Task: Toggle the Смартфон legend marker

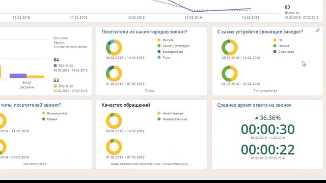Action: (x=275, y=51)
